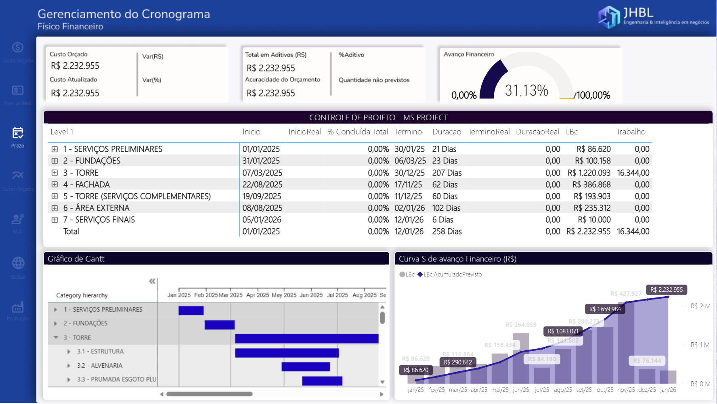
Task: Click the 207 Dias duration cell
Action: [x=447, y=173]
